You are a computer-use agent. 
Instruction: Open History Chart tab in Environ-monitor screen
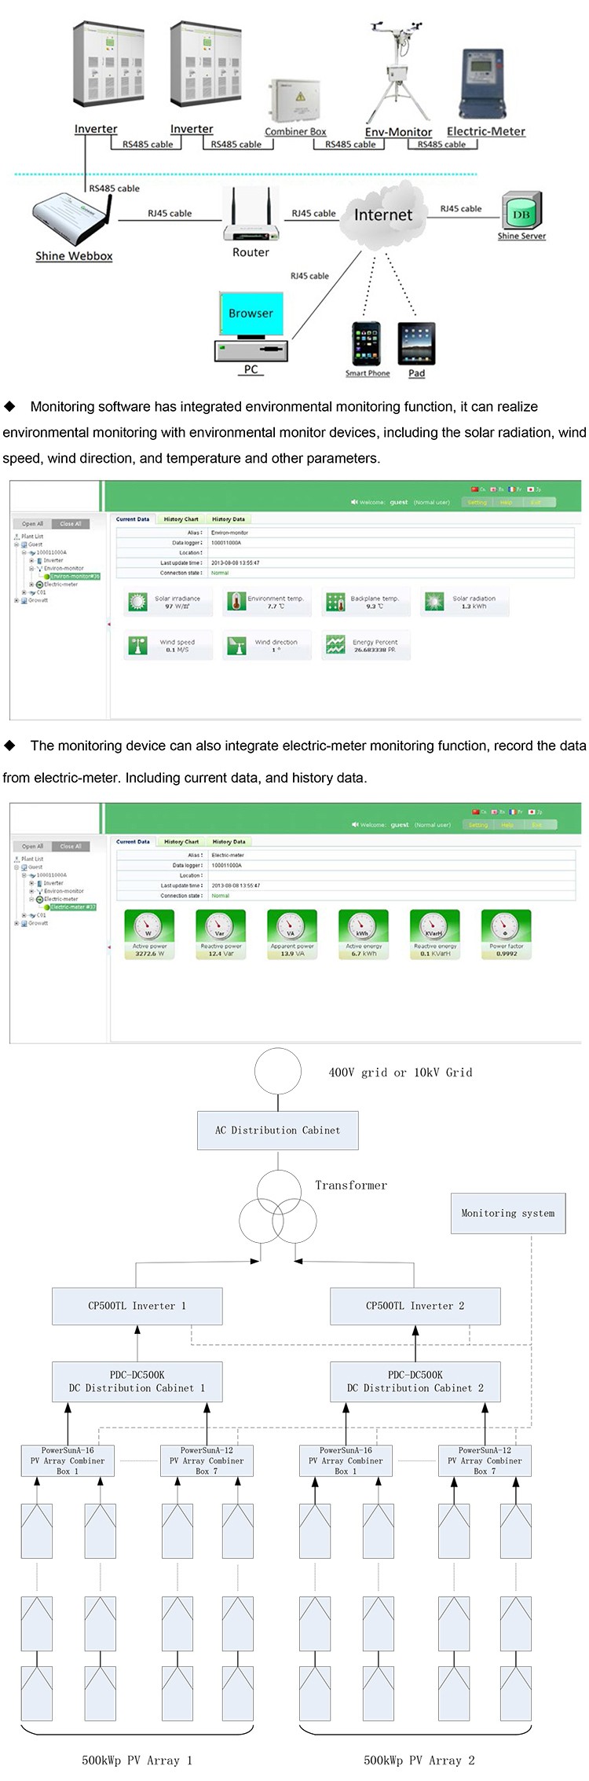tap(181, 519)
